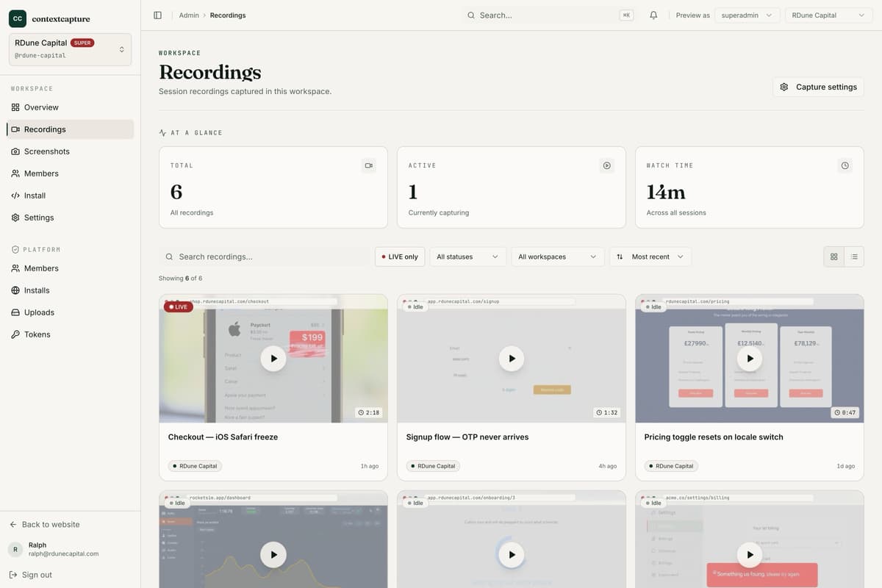Screen dimensions: 882x588
Task: Click the Active card play-circle icon
Action: (607, 165)
